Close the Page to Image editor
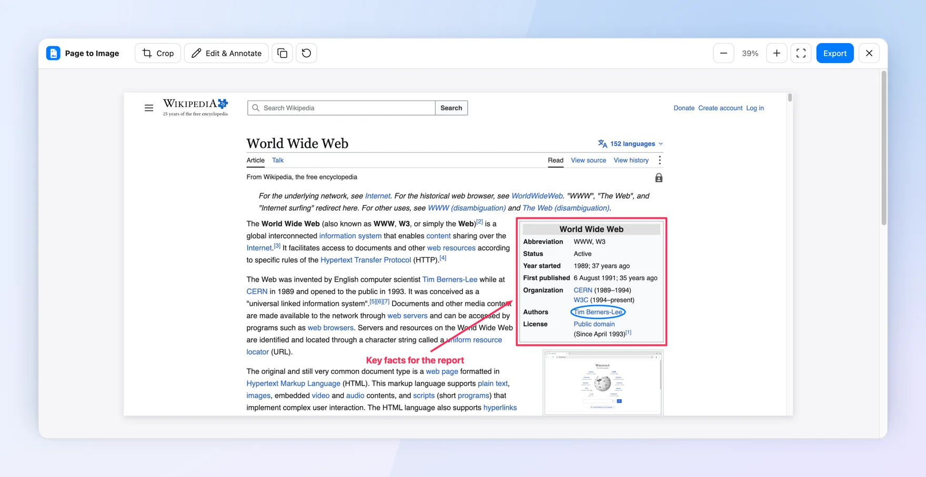The height and width of the screenshot is (477, 926). [869, 53]
